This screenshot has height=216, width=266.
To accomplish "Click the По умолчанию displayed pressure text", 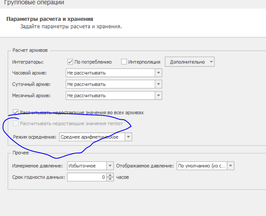I will [x=202, y=166].
